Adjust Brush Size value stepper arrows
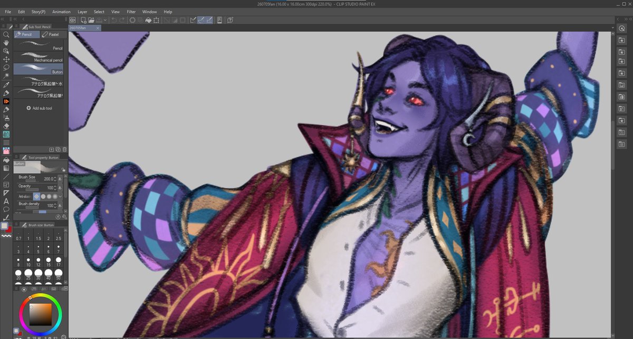Image resolution: width=633 pixels, height=339 pixels. 55,179
